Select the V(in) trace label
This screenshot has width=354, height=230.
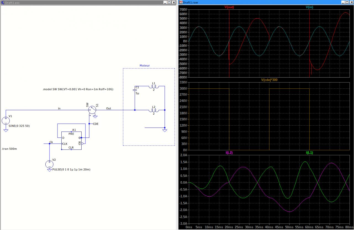tap(309, 7)
